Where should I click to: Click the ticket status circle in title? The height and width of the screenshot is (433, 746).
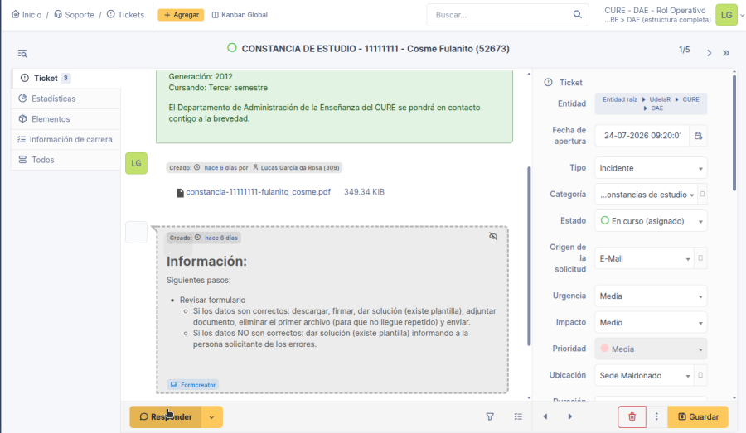[232, 47]
